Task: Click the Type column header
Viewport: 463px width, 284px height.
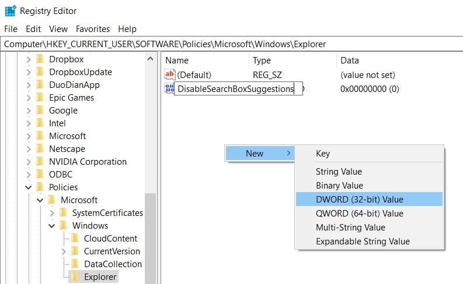Action: [x=262, y=60]
